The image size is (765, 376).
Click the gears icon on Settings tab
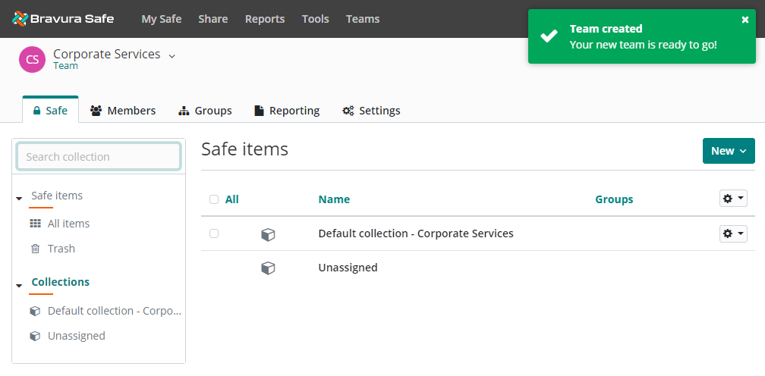[348, 111]
